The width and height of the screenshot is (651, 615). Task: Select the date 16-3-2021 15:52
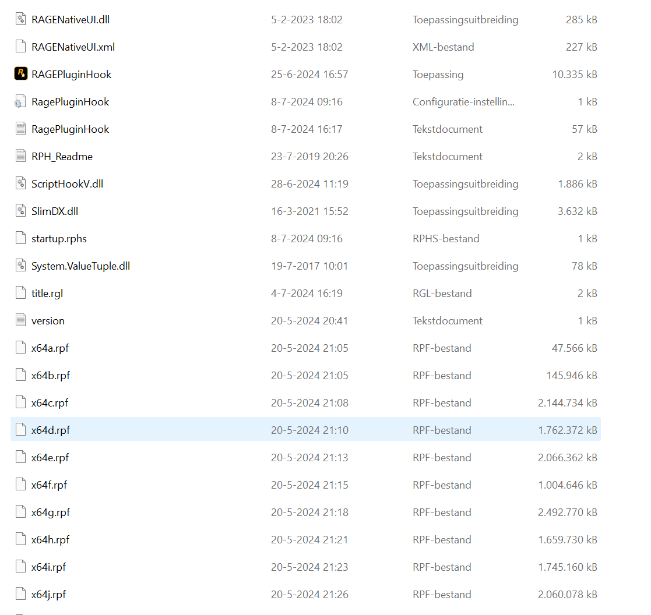pos(309,211)
